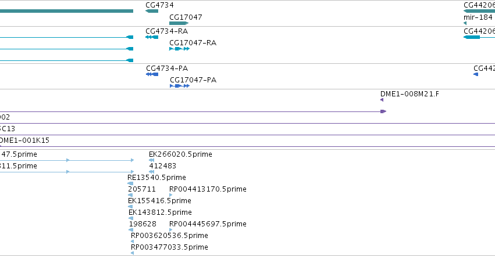Click the CG4734-RA transcript arrows
Image resolution: width=495 pixels, height=256 pixels.
152,37
